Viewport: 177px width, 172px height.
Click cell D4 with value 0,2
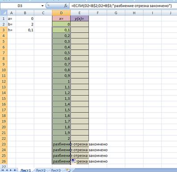tap(61, 36)
